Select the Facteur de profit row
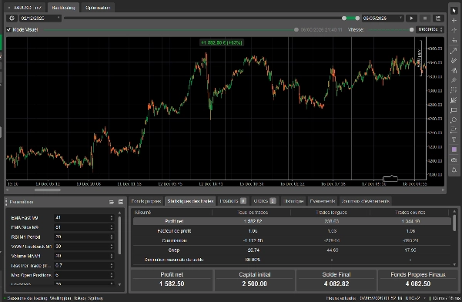Image resolution: width=462 pixels, height=302 pixels. coord(292,231)
